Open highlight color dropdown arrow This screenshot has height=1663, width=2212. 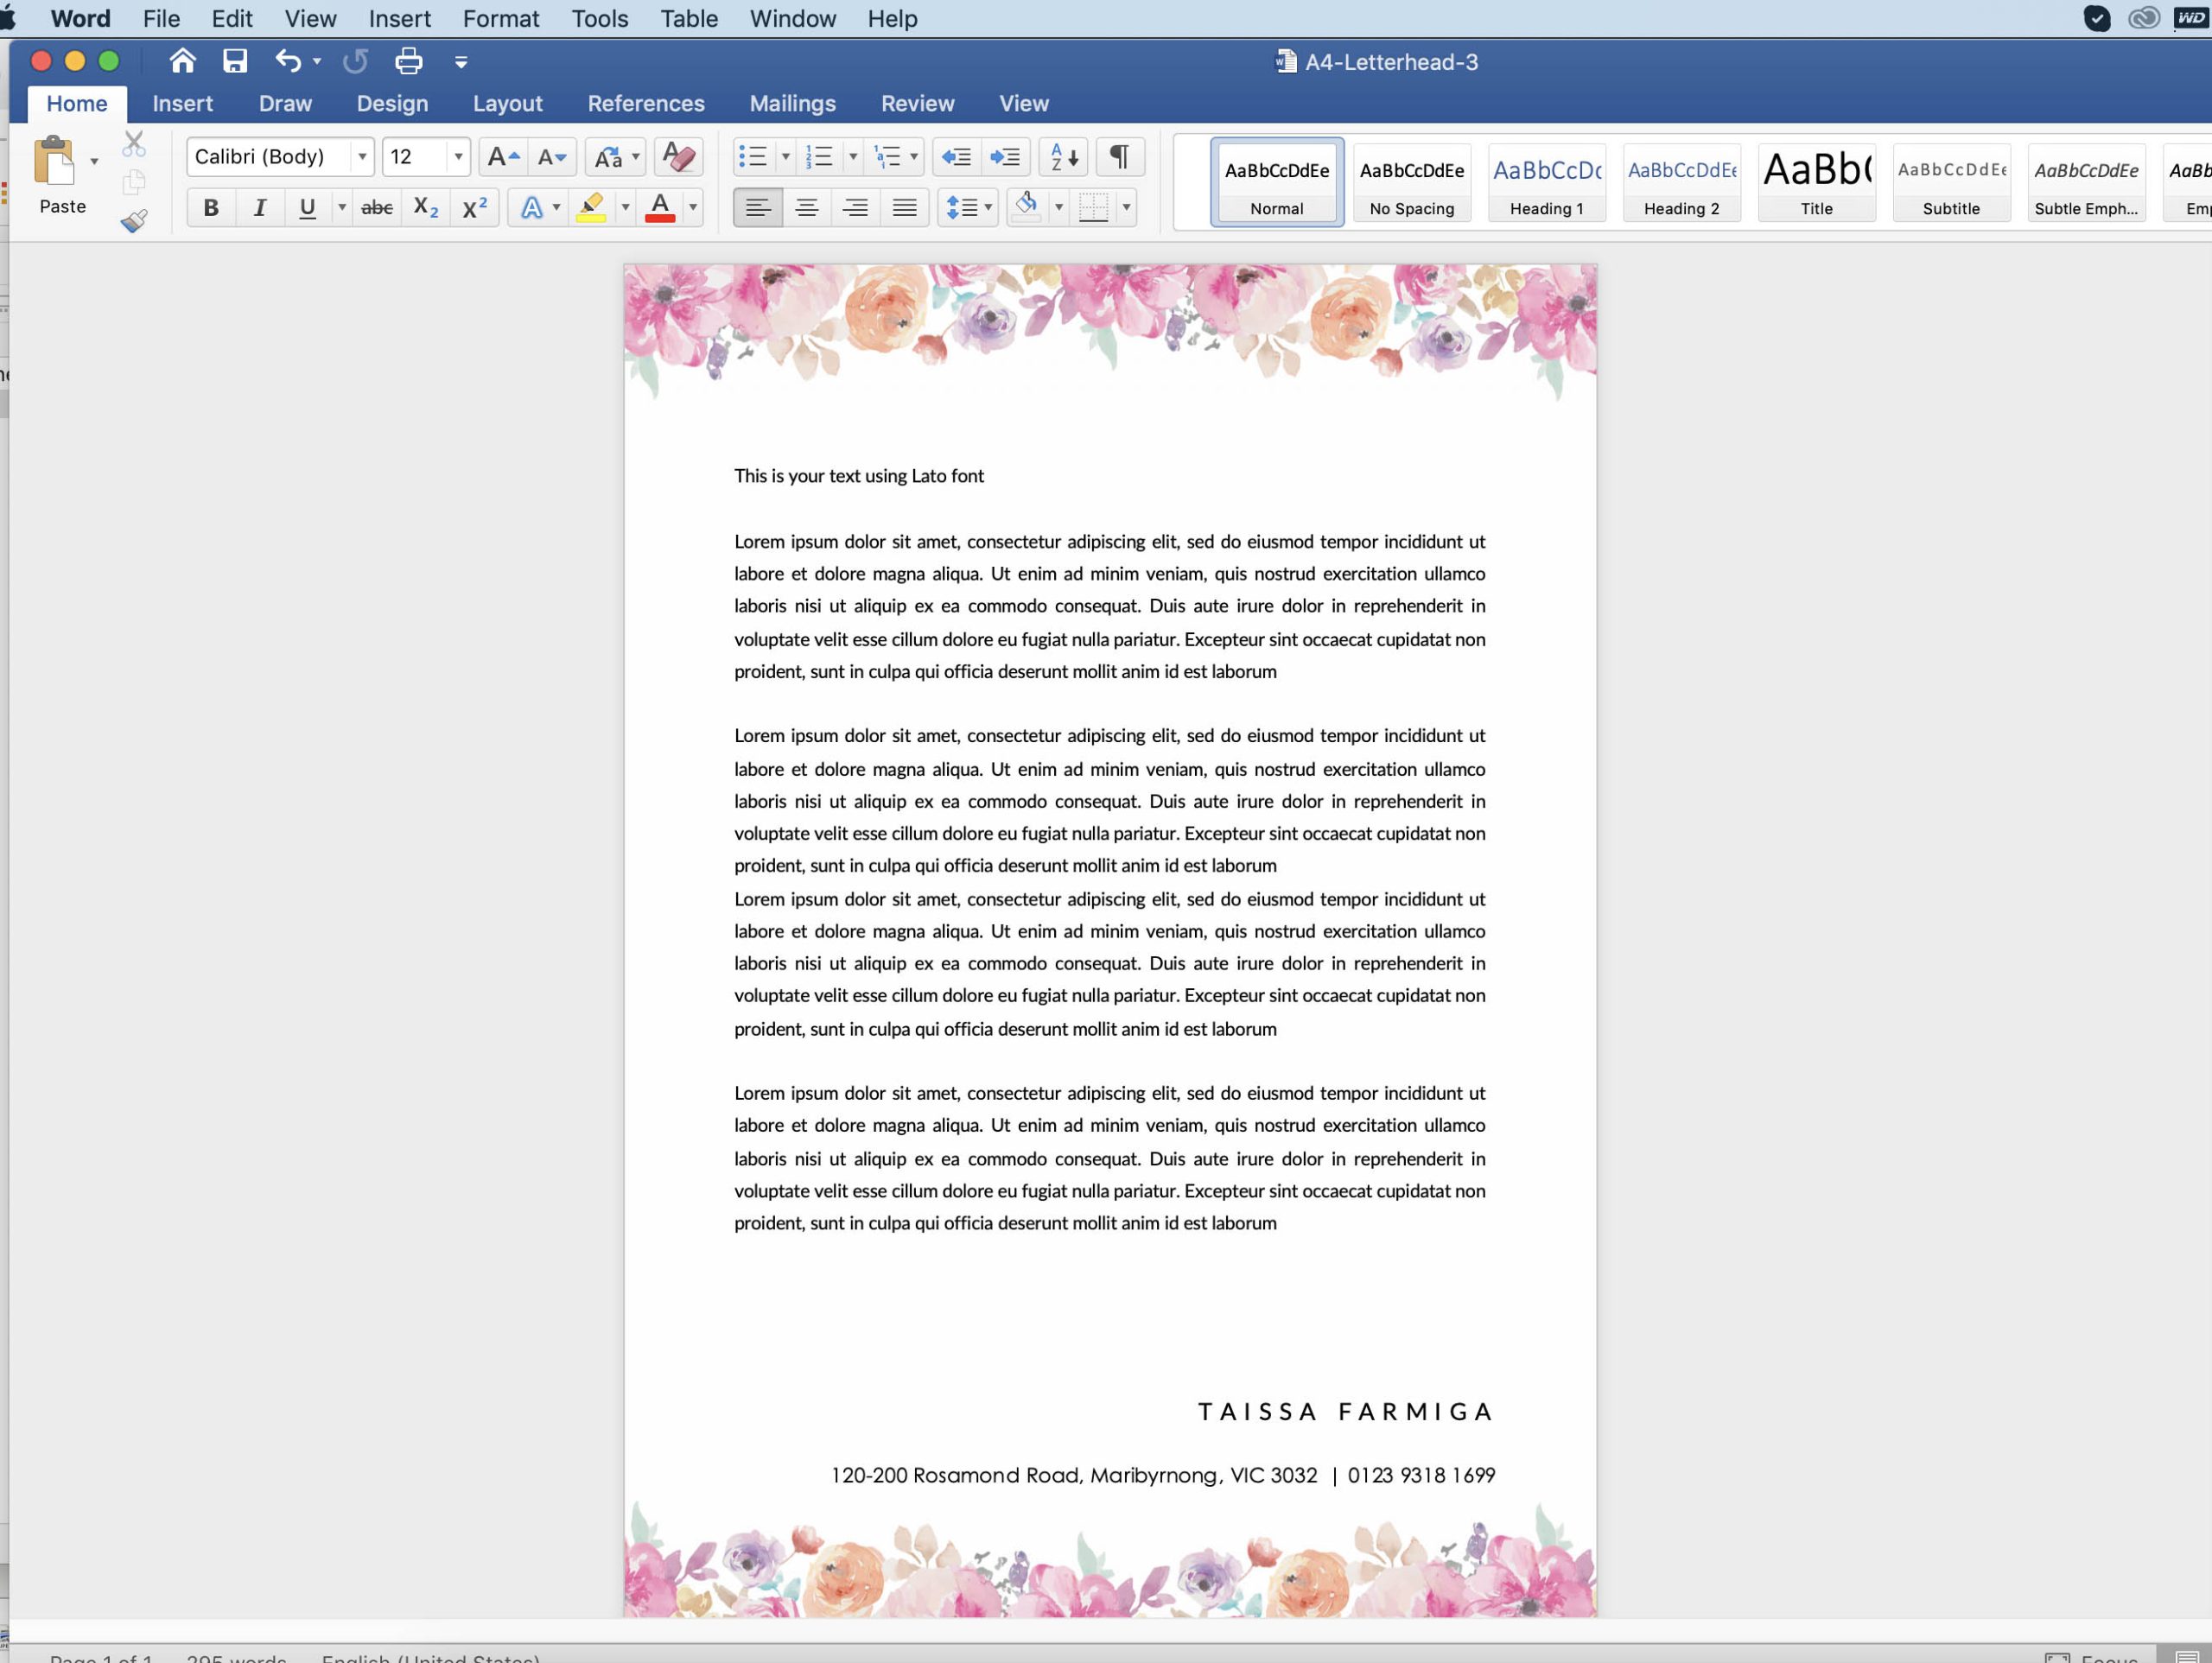(x=625, y=208)
